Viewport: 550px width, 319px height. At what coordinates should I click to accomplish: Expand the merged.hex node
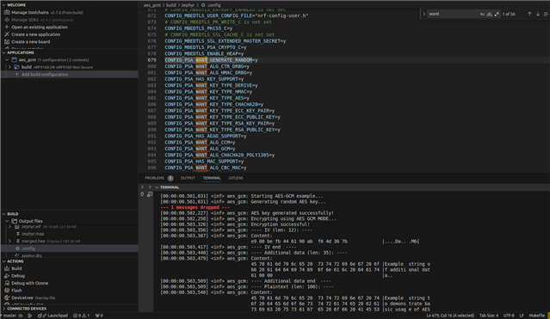(9, 241)
